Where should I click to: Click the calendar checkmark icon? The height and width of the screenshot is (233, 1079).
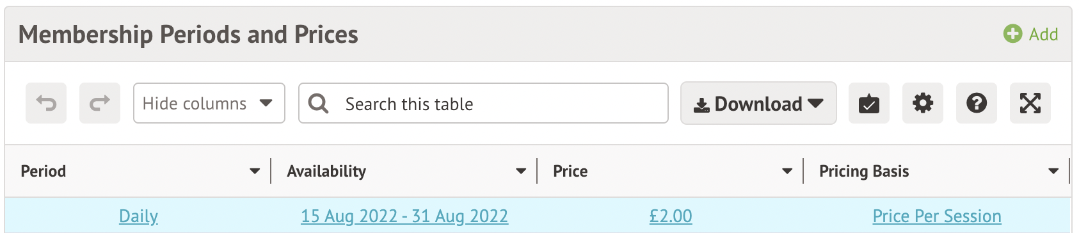(869, 103)
